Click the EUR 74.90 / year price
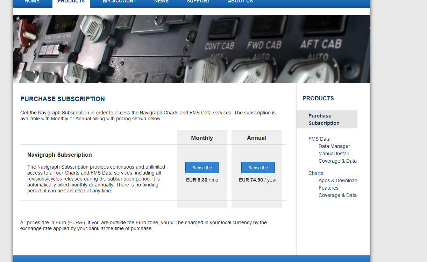Screen dimensions: 427x262 coord(258,180)
